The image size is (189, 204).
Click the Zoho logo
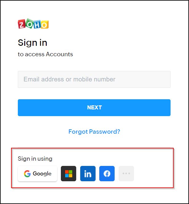click(33, 24)
